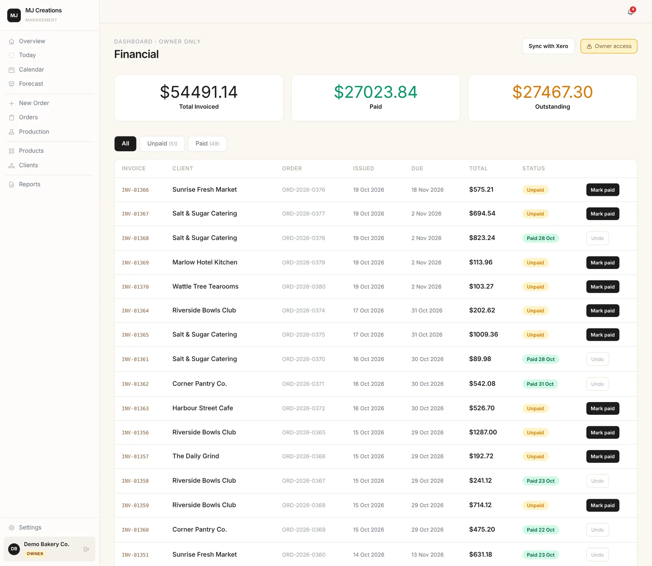The height and width of the screenshot is (566, 652).
Task: Click the Owner access button
Action: tap(609, 46)
